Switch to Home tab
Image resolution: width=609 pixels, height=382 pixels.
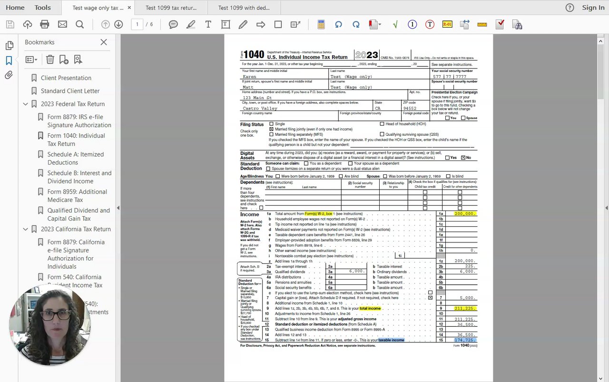coord(15,8)
